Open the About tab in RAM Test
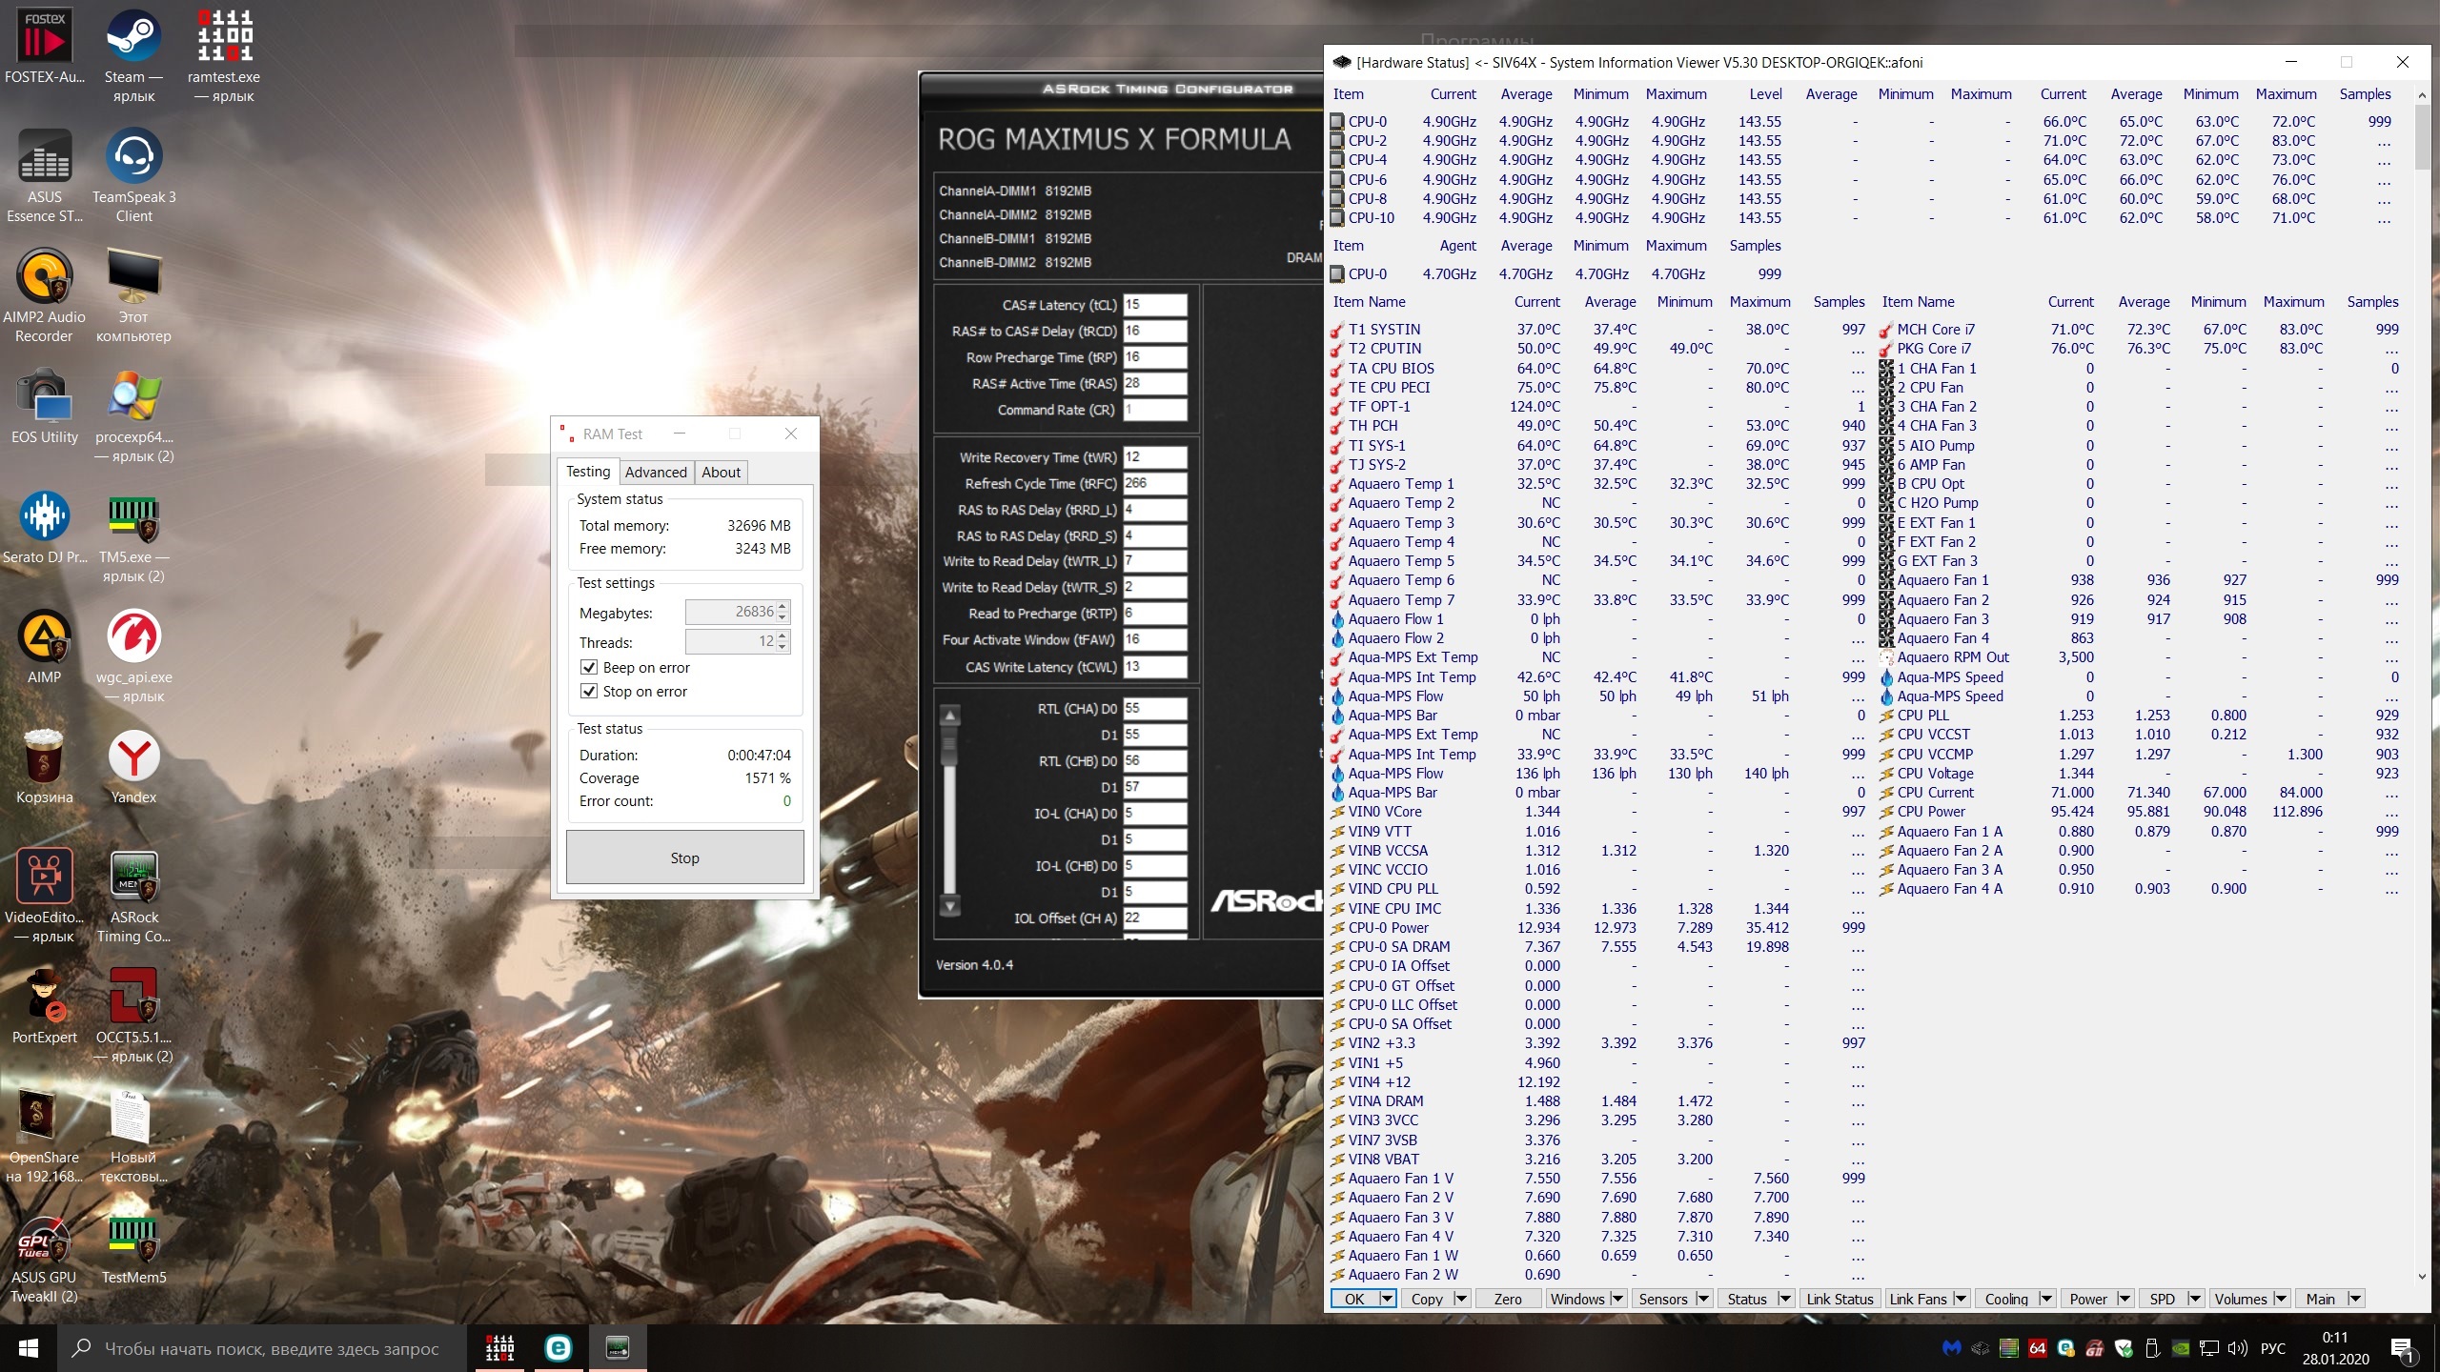 (721, 473)
